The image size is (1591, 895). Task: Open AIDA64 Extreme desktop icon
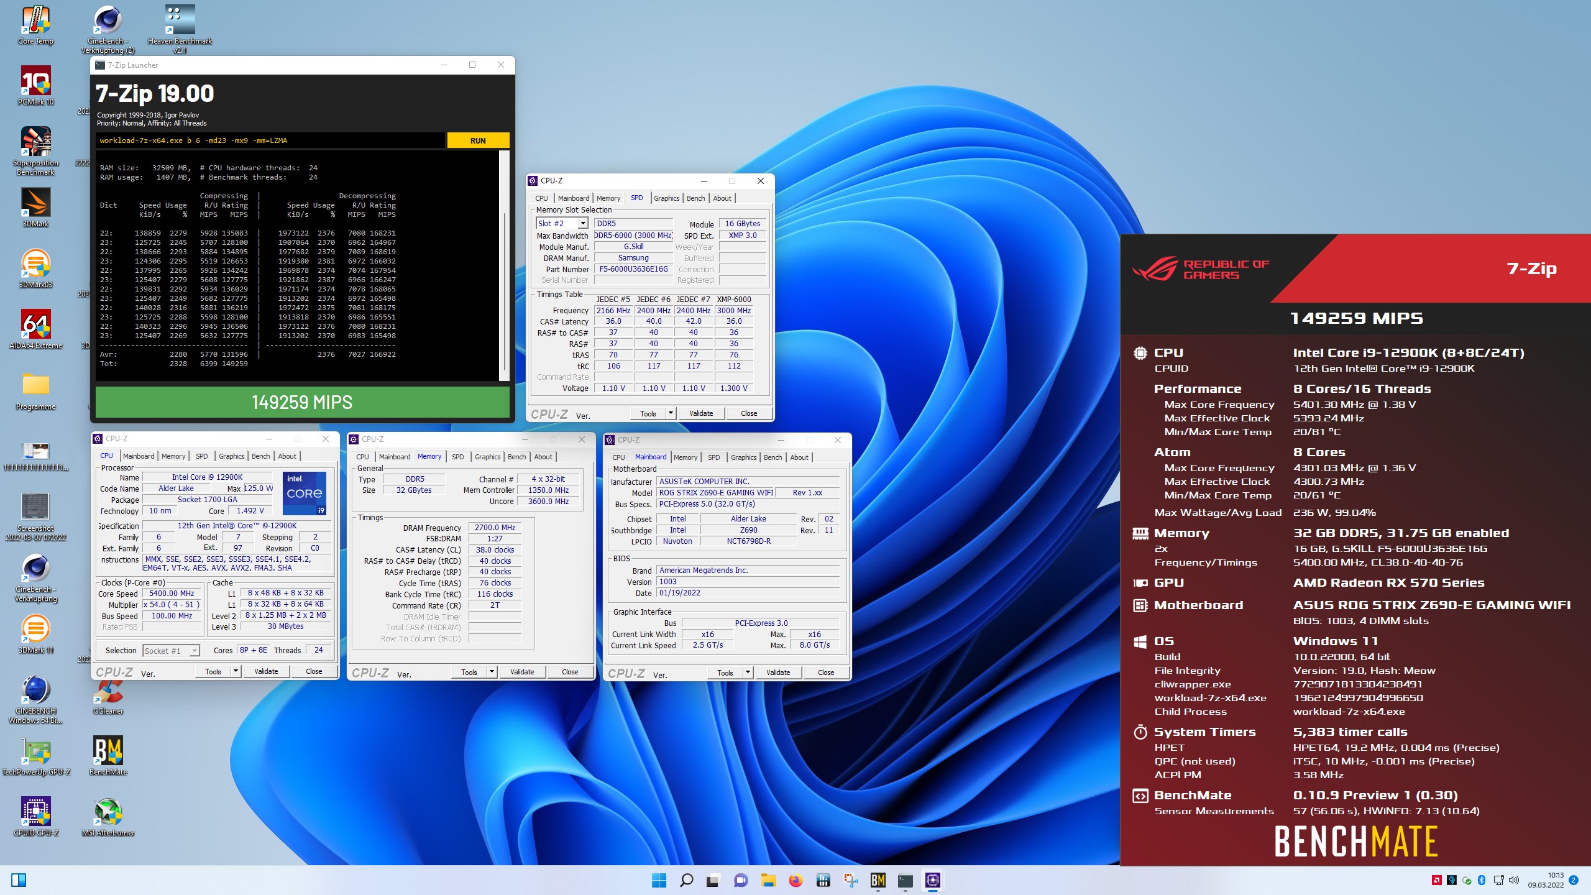(36, 329)
